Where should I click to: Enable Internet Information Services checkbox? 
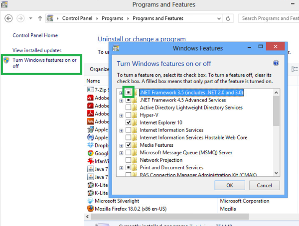(129, 130)
